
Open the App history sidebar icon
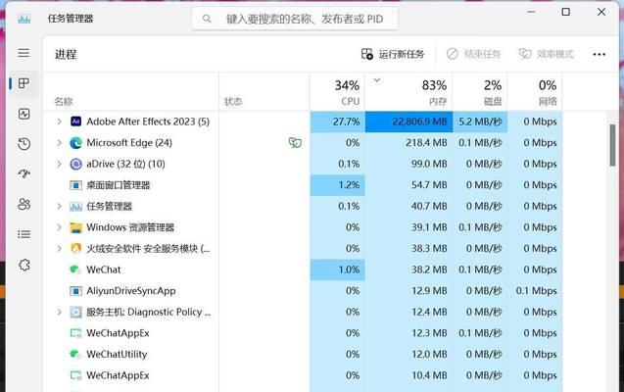point(24,144)
